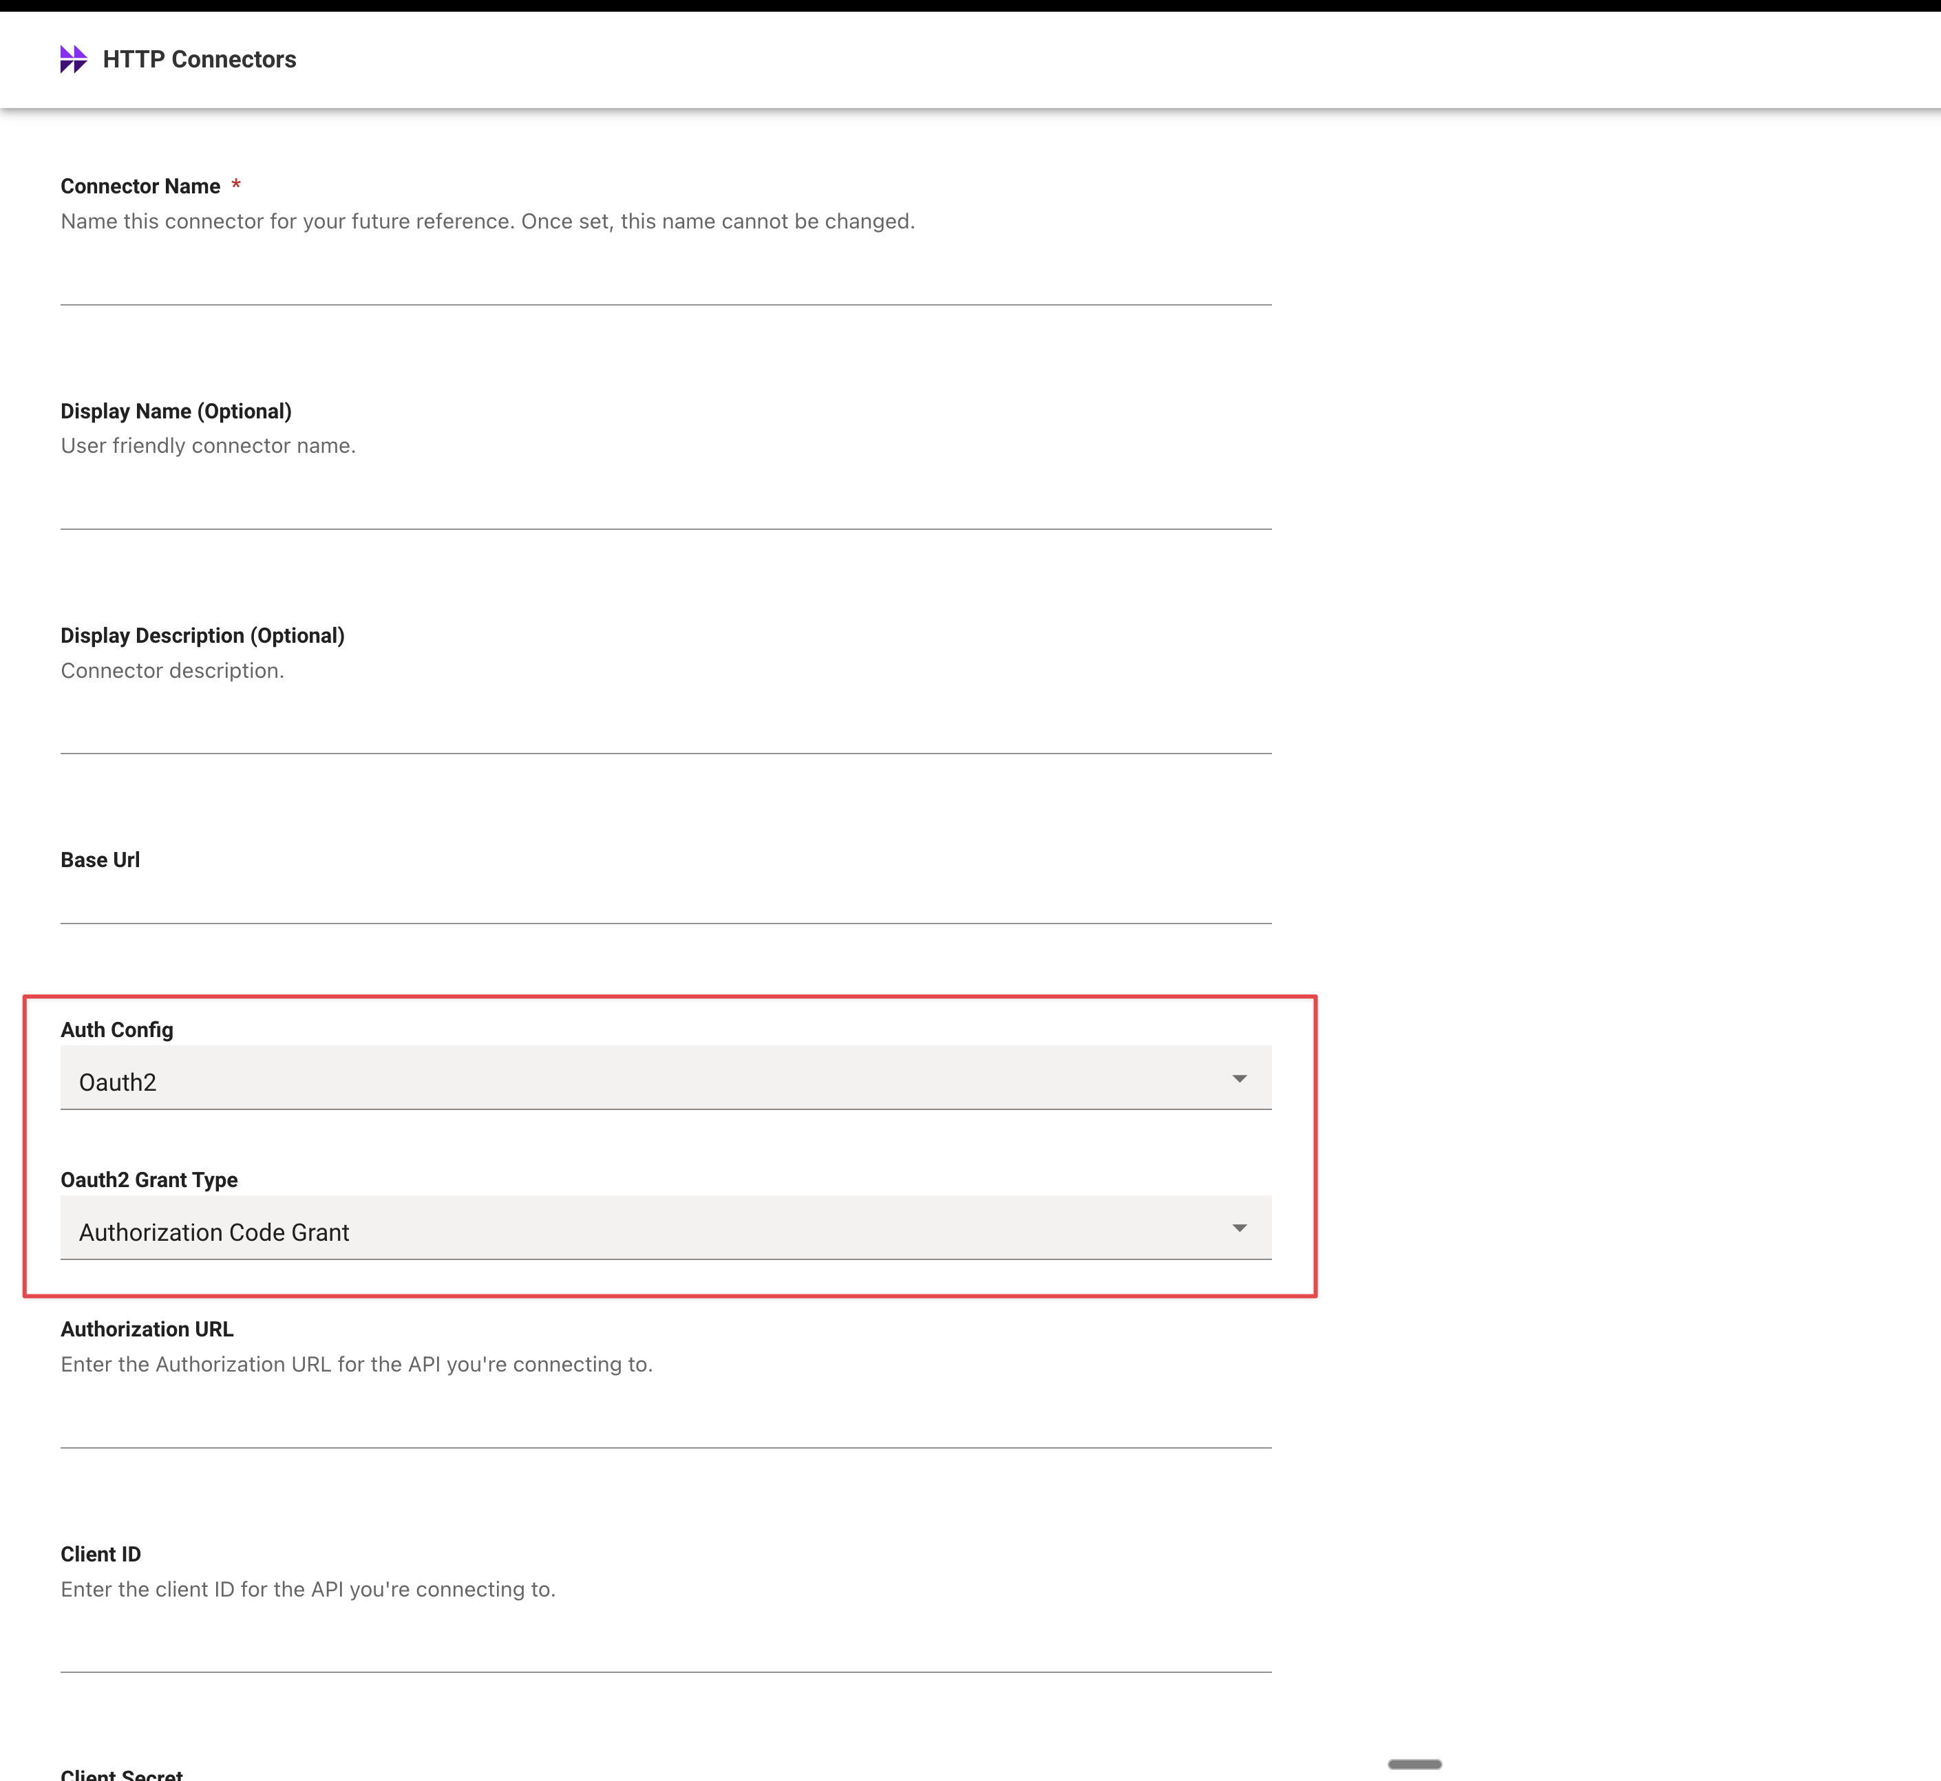This screenshot has width=1941, height=1781.
Task: Click the Auth Config label
Action: [116, 1030]
